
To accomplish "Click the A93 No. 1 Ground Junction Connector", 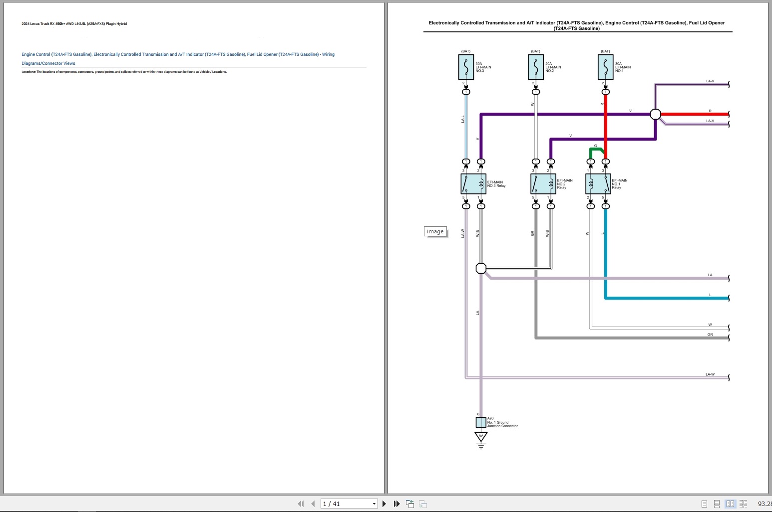I will [481, 422].
